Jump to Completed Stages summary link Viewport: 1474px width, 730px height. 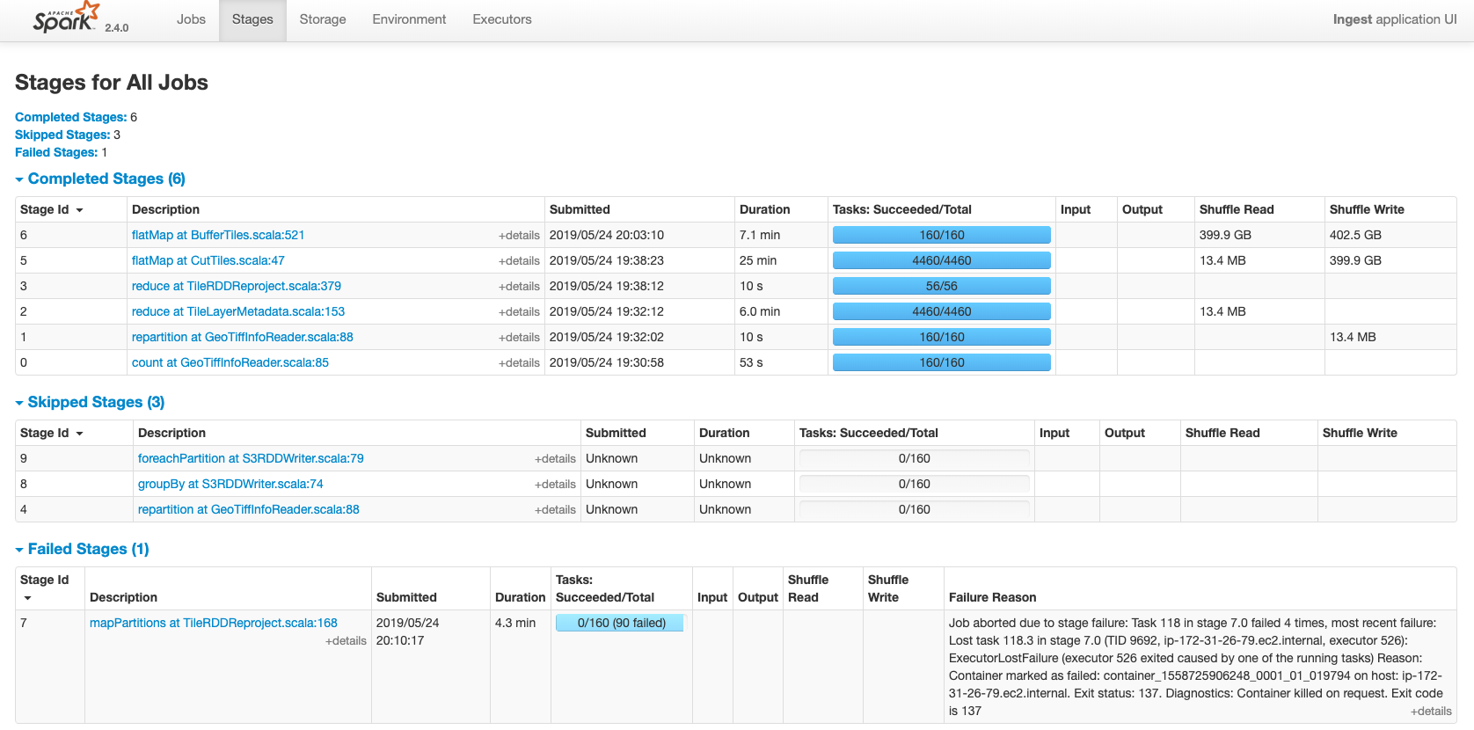[70, 117]
